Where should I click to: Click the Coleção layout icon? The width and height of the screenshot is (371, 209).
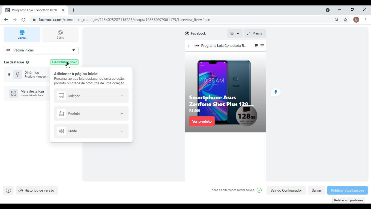61,96
